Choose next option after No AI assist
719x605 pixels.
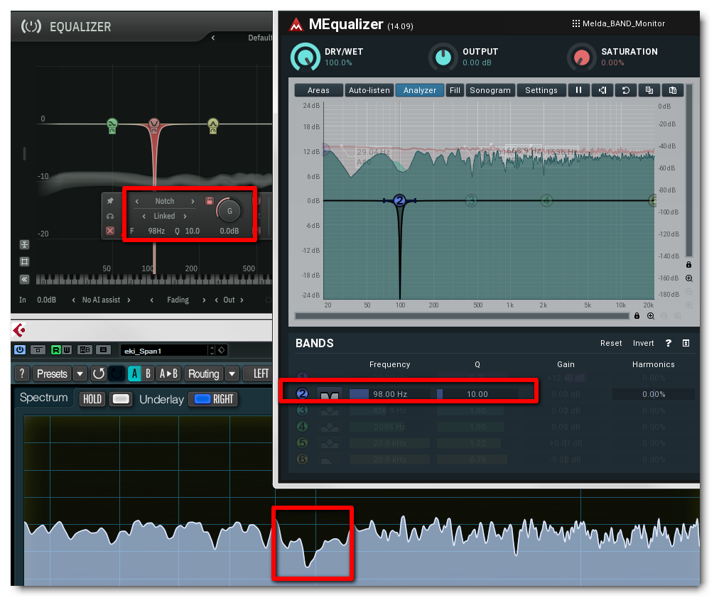click(129, 300)
